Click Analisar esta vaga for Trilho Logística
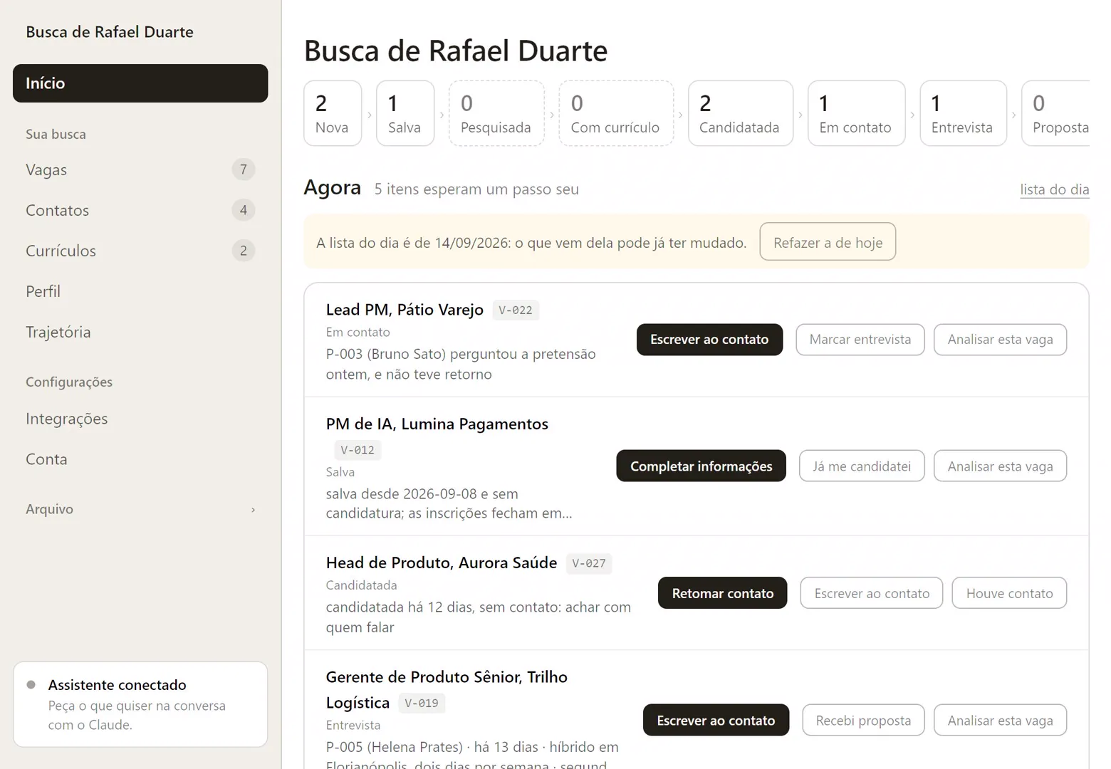This screenshot has width=1111, height=769. click(1000, 720)
